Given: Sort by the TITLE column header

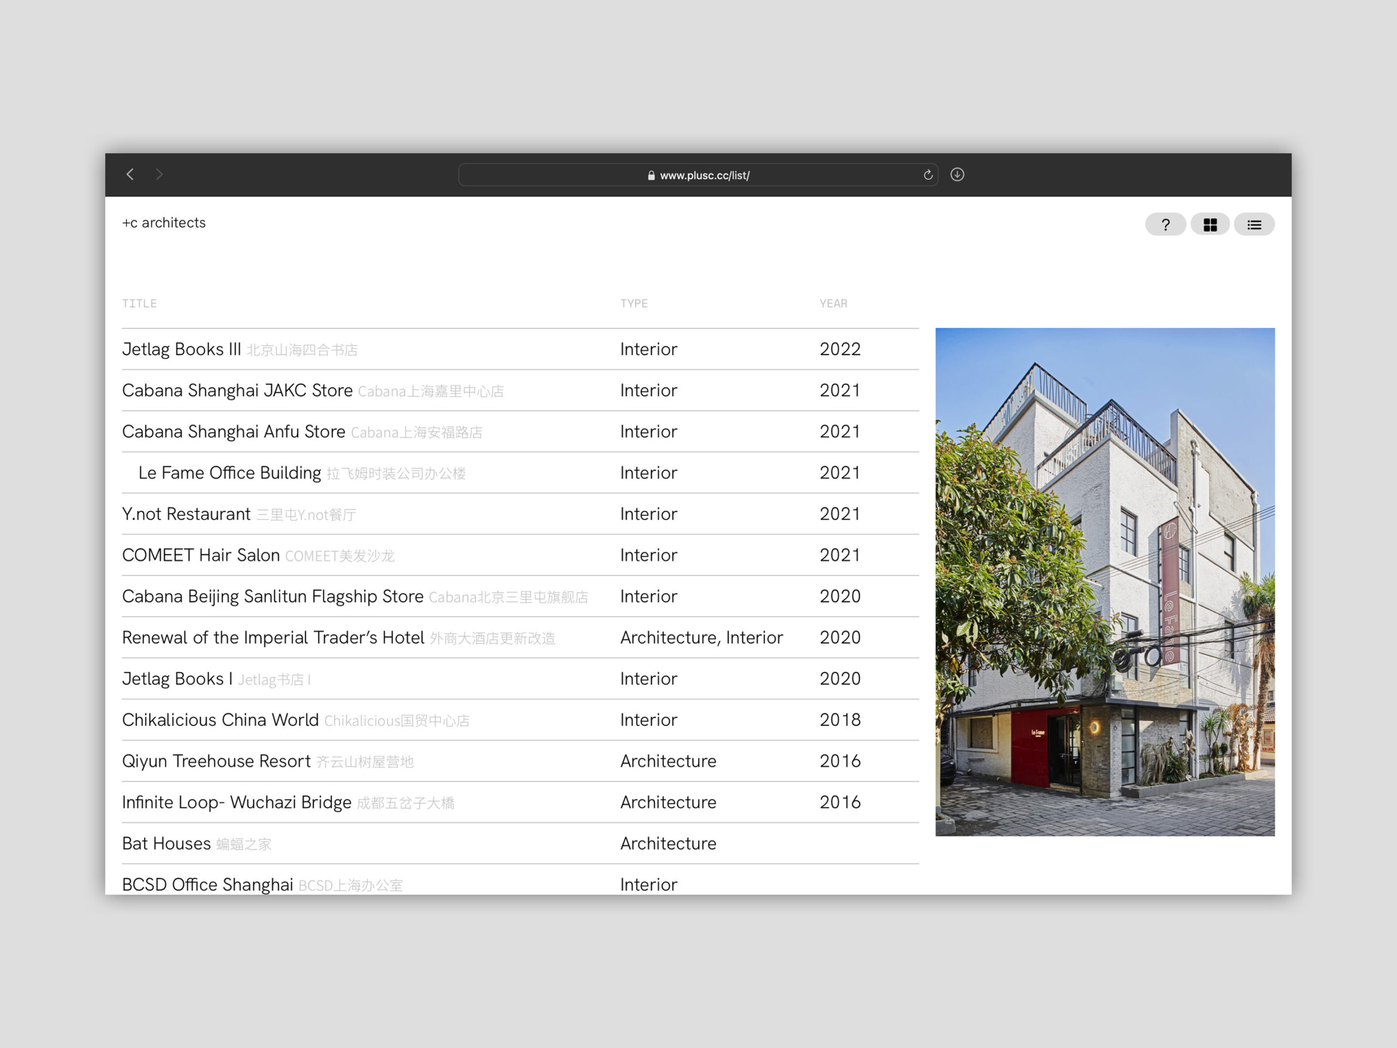Looking at the screenshot, I should click(x=140, y=303).
